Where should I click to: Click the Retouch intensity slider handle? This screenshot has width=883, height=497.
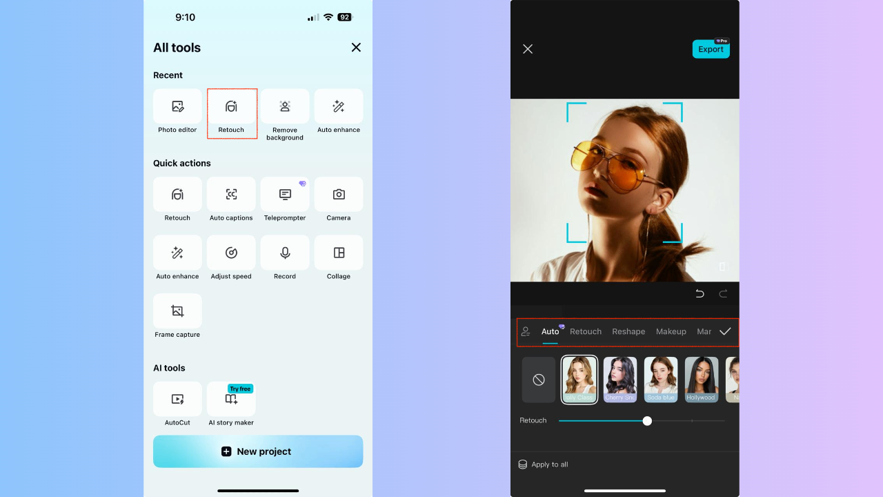[647, 420]
